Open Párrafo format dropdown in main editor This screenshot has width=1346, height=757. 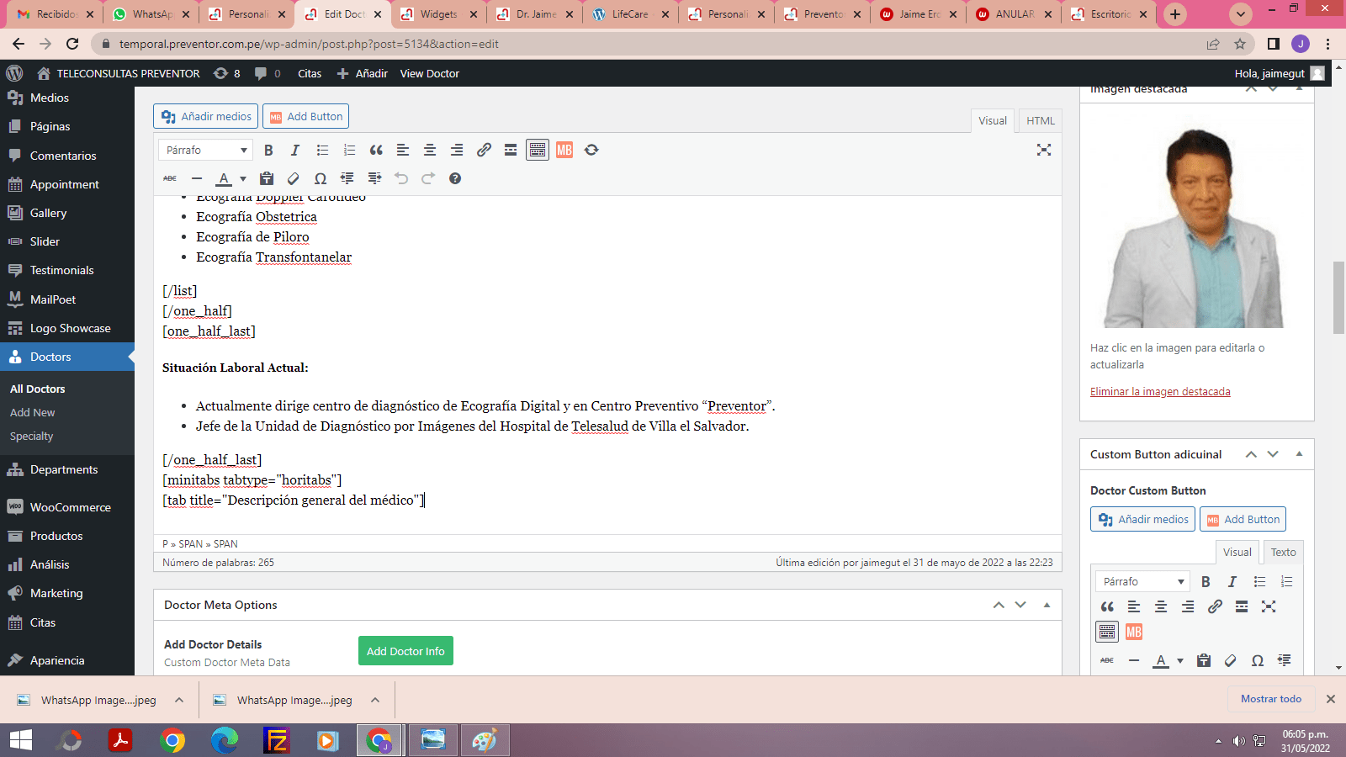click(x=205, y=150)
